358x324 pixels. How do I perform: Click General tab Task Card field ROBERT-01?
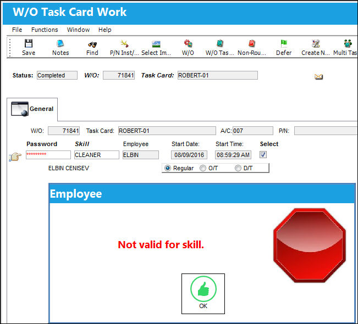(167, 131)
